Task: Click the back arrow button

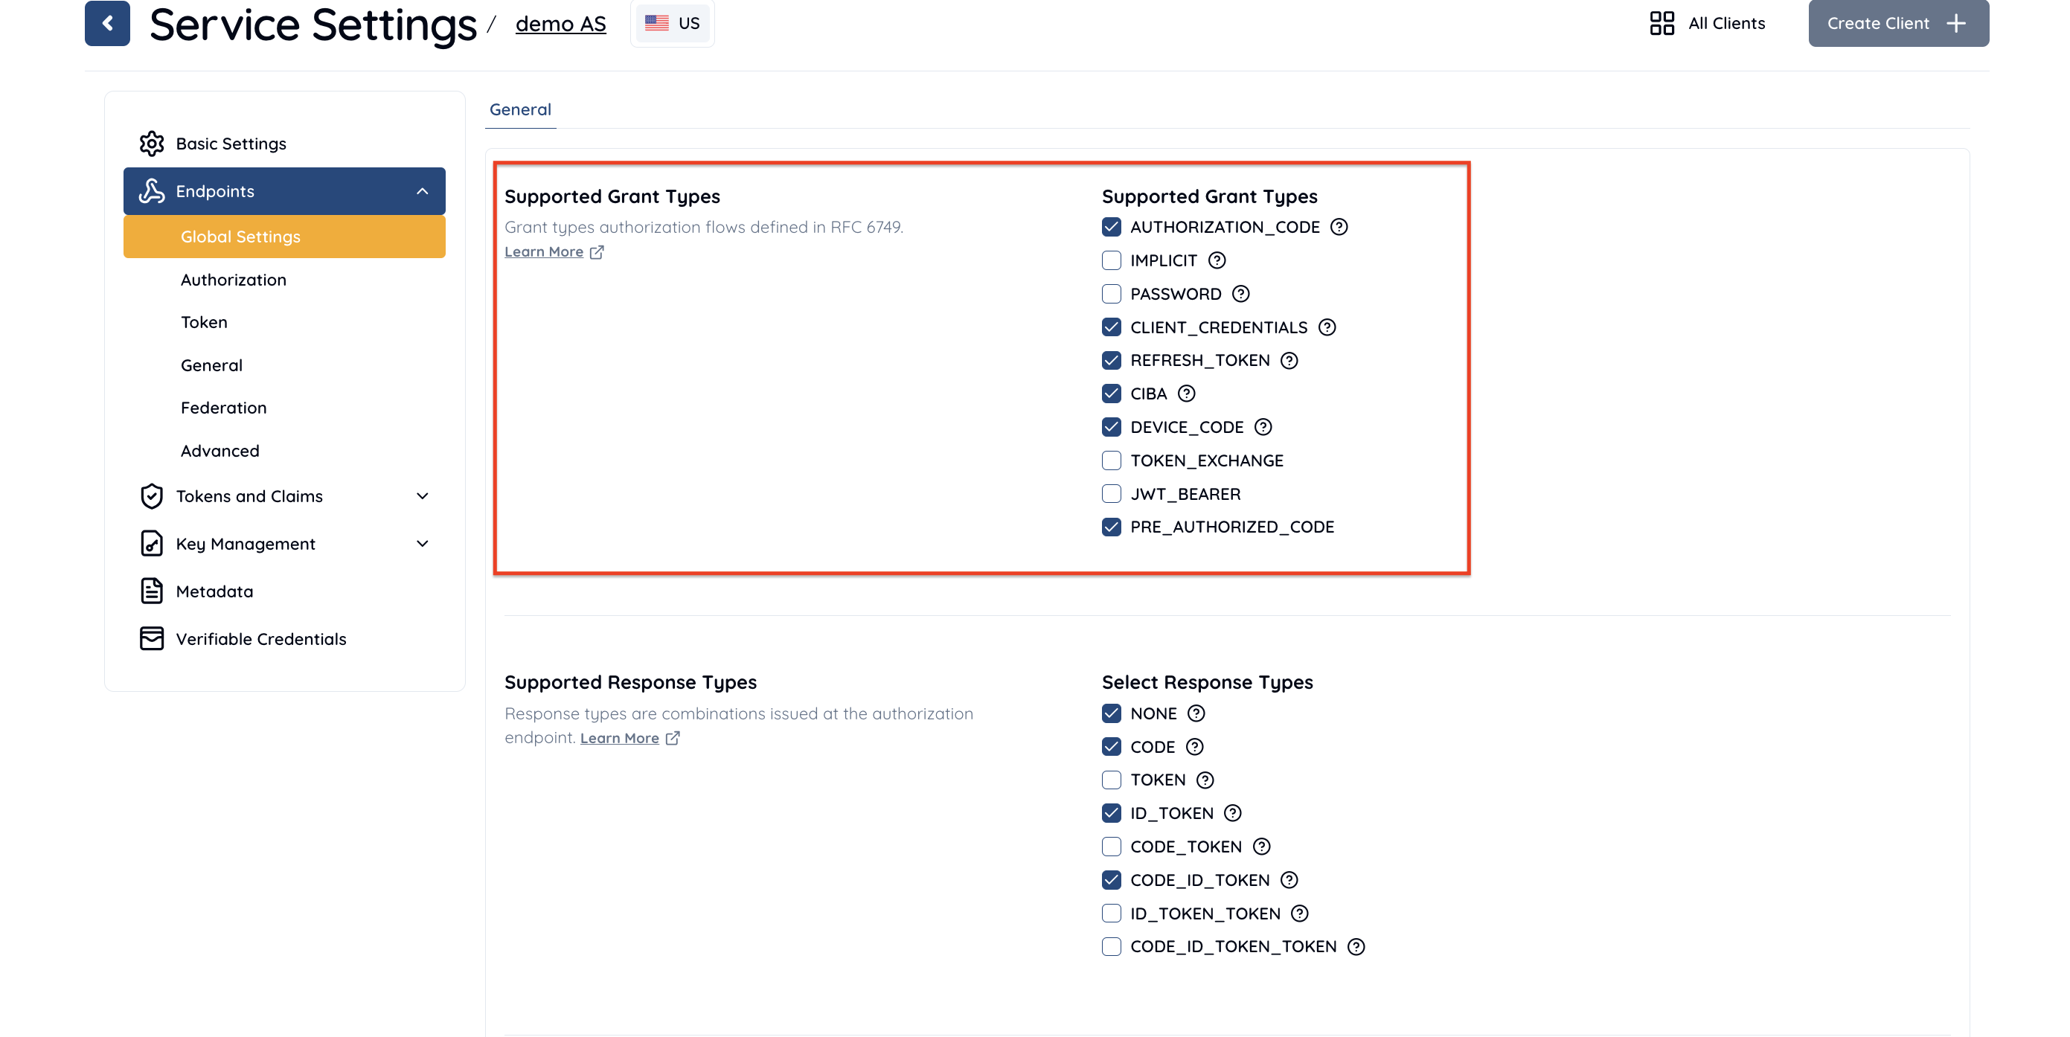Action: click(107, 23)
